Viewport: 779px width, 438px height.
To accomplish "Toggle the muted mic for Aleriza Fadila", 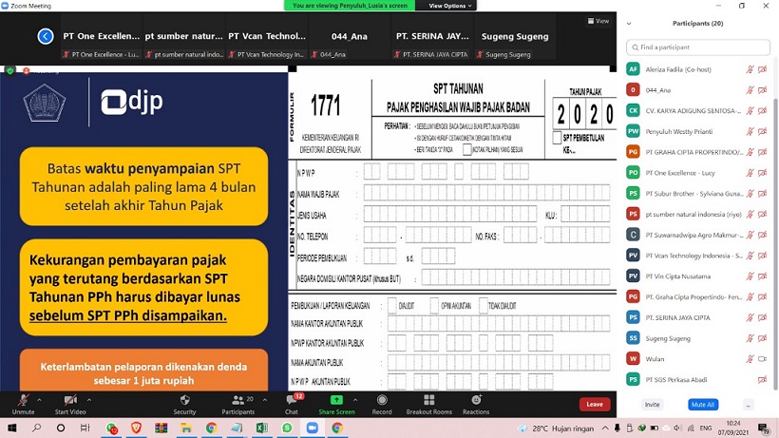I will click(750, 68).
